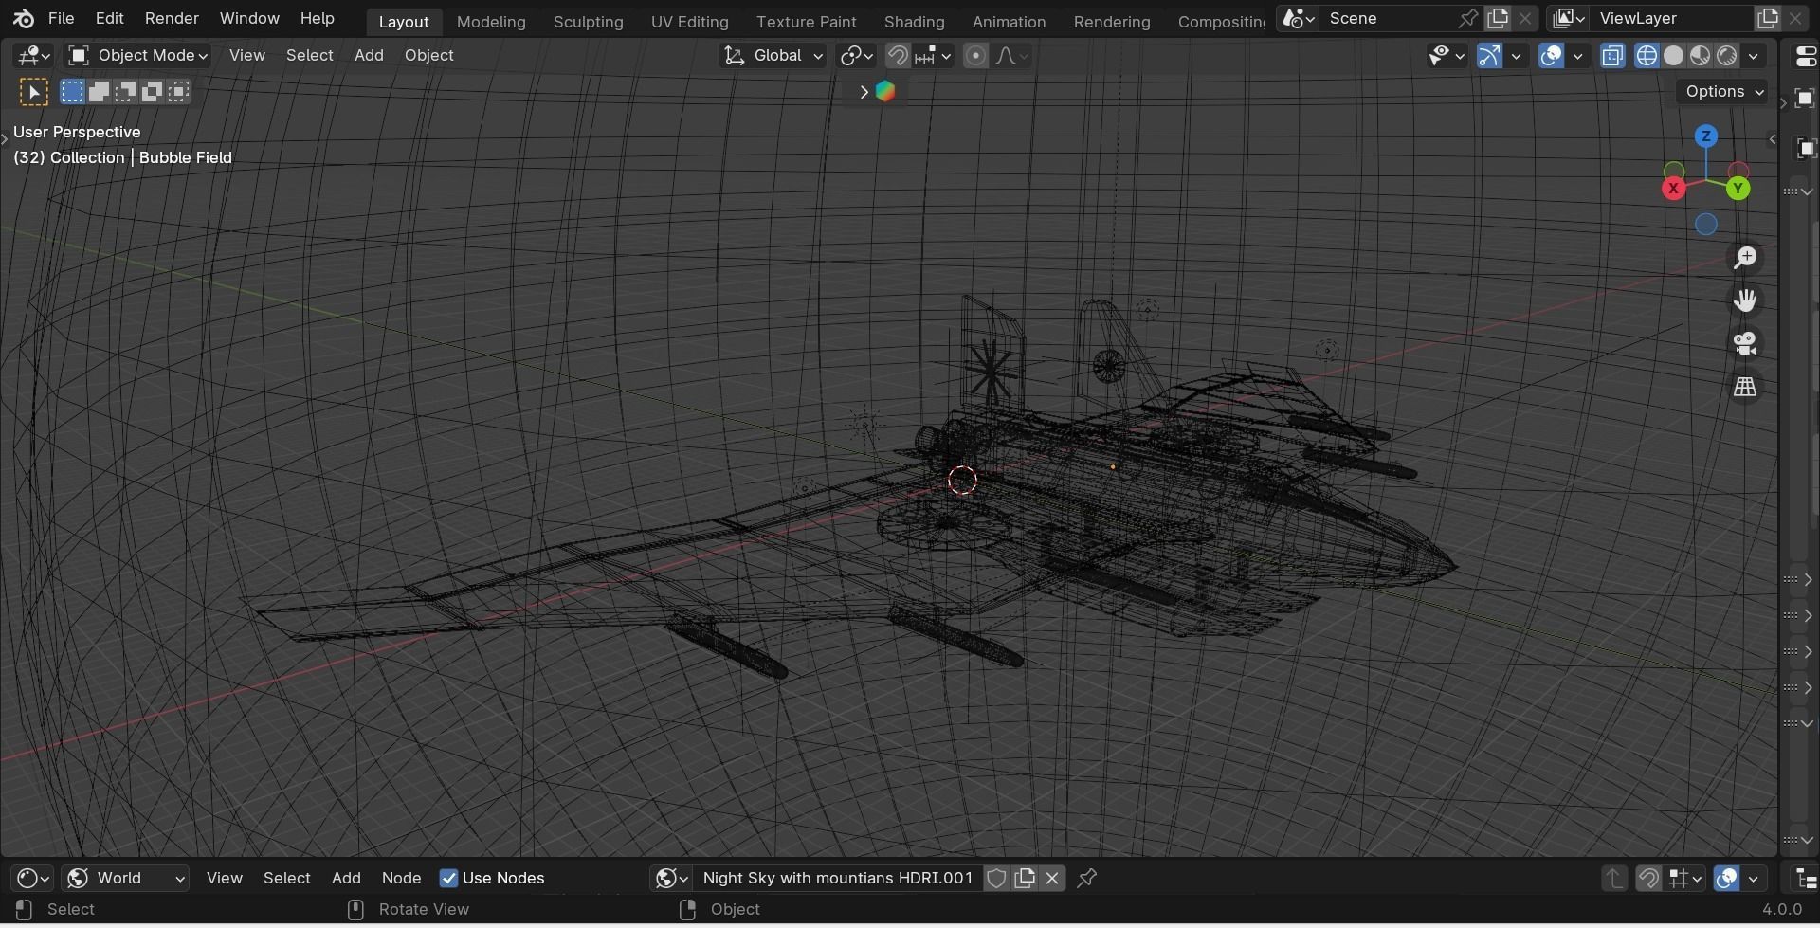This screenshot has width=1820, height=928.
Task: Click the New Scene icon
Action: tap(1498, 18)
